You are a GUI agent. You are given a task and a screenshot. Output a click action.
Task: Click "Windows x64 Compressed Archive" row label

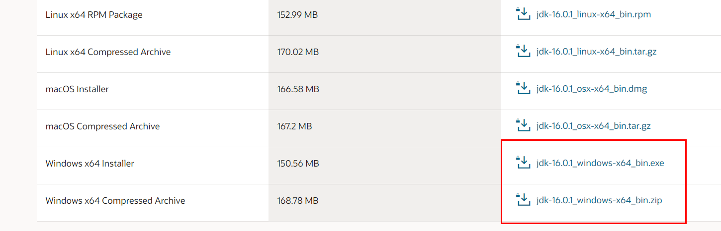tap(115, 201)
